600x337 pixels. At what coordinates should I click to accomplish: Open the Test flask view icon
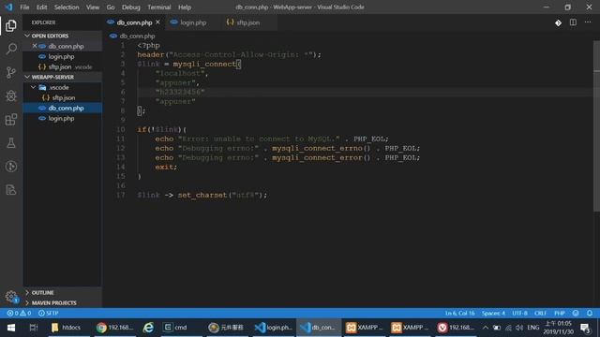(11, 143)
